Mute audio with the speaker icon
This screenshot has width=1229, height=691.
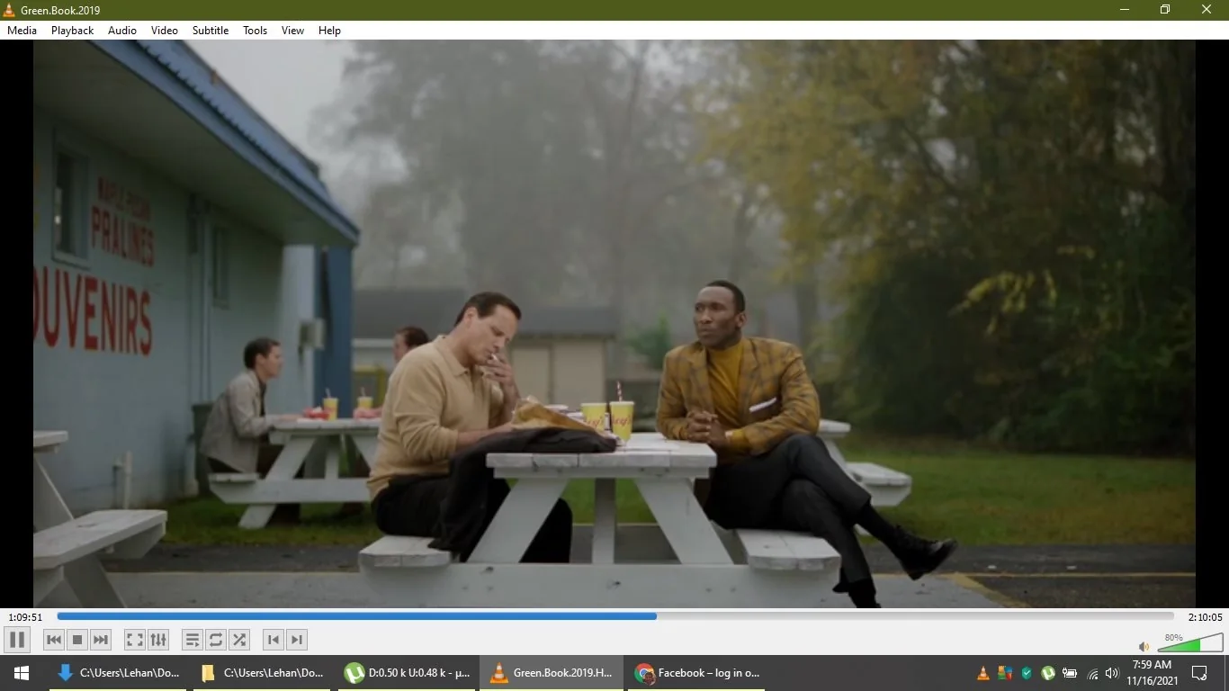point(1144,646)
